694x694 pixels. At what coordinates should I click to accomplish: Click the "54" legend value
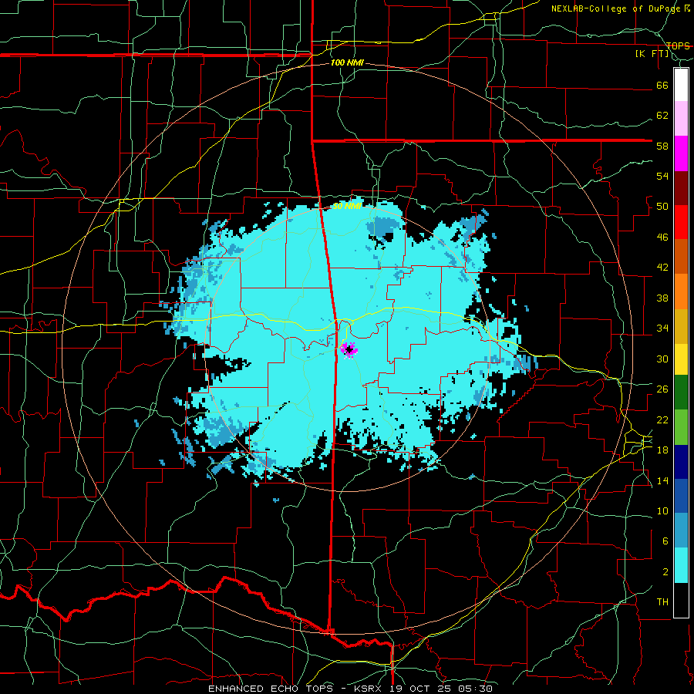662,176
